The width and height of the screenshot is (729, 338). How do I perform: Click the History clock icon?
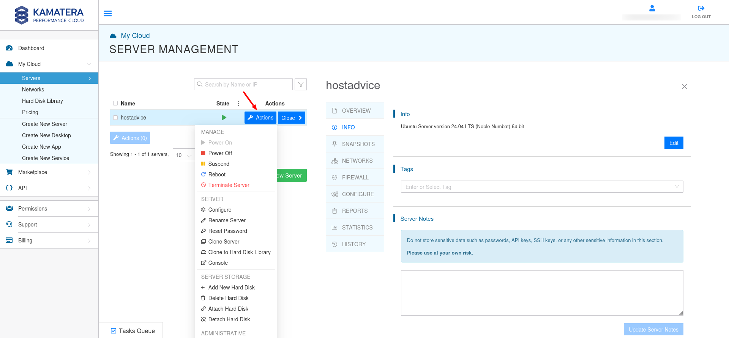click(335, 244)
